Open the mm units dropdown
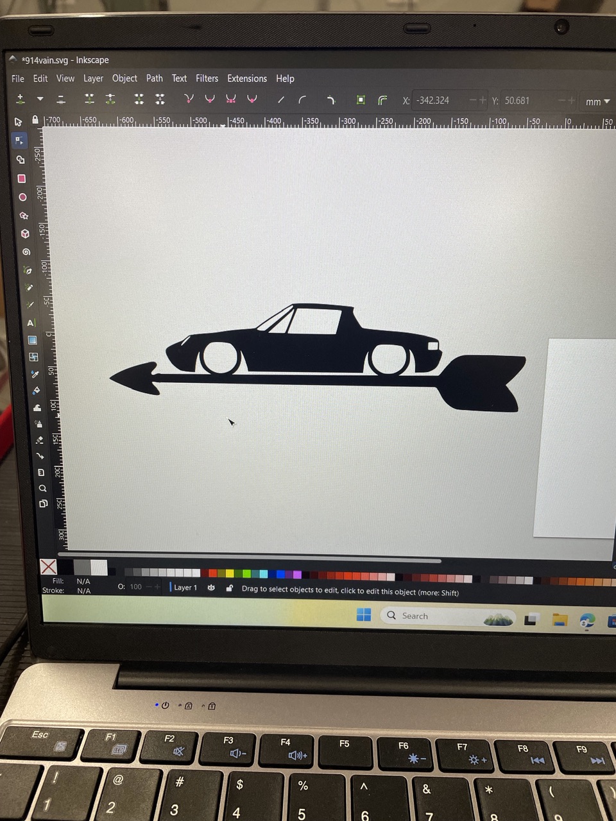The image size is (616, 821). [x=597, y=101]
